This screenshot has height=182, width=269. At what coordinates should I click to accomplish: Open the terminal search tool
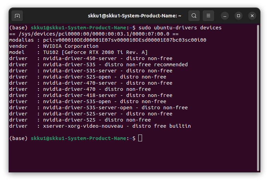click(x=194, y=16)
